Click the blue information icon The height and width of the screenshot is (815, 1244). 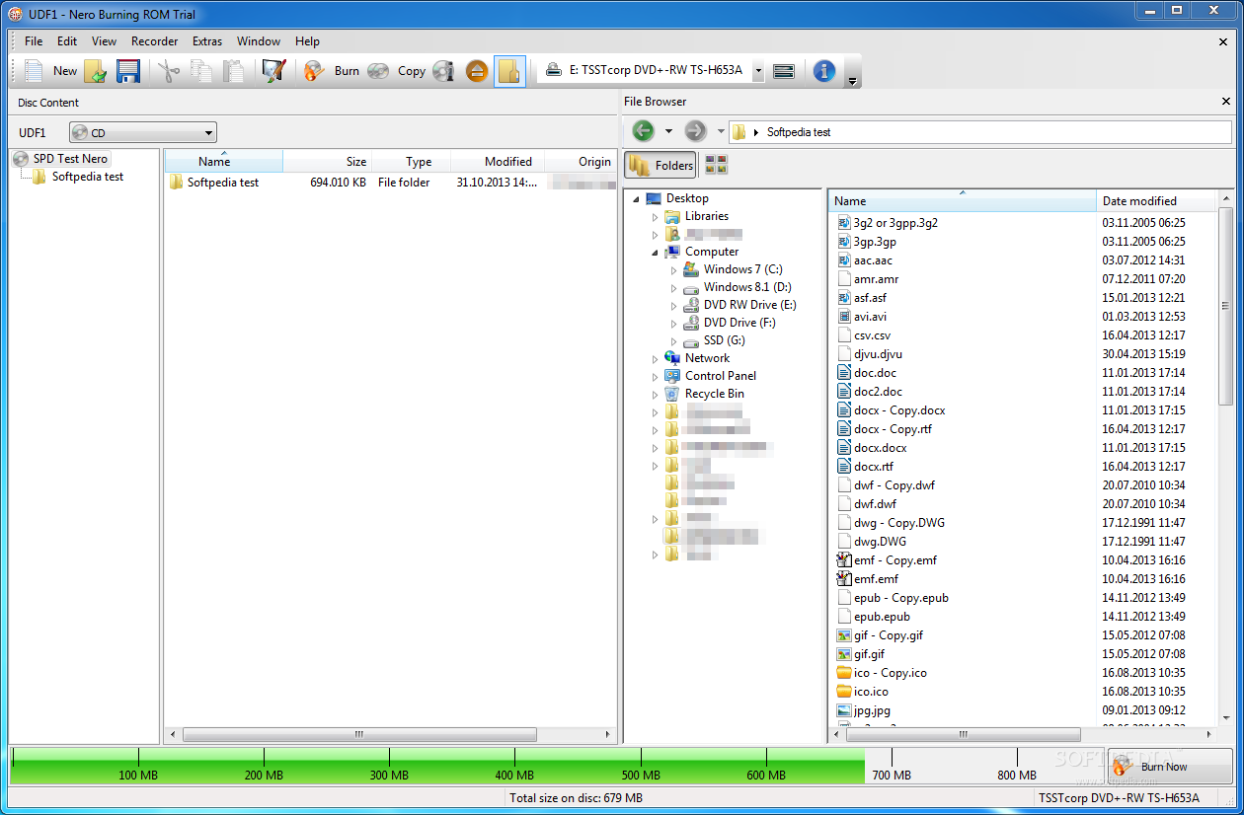(x=824, y=71)
